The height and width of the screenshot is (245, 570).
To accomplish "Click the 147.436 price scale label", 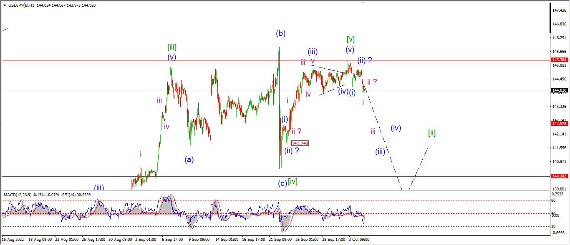I will point(559,10).
